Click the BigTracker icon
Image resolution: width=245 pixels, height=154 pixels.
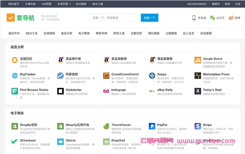(x=15, y=76)
